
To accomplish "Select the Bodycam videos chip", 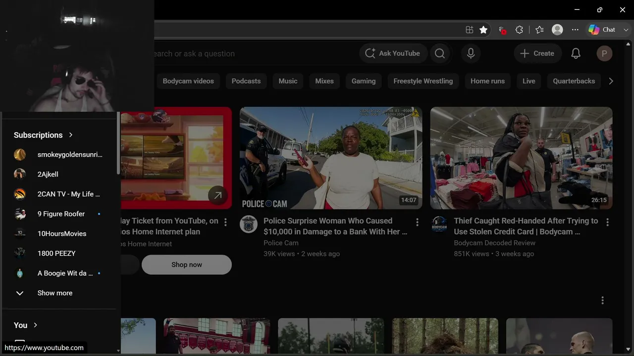I will pos(188,81).
